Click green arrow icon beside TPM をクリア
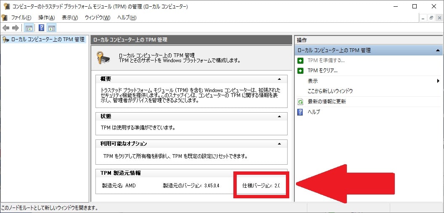This screenshot has height=213, width=444. point(301,71)
